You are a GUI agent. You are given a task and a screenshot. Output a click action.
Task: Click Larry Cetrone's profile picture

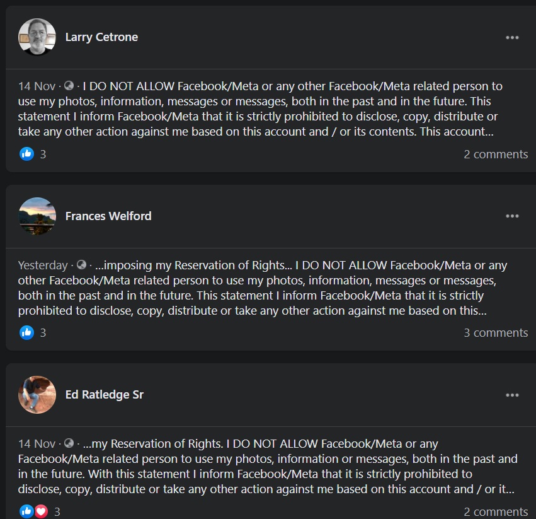[37, 37]
